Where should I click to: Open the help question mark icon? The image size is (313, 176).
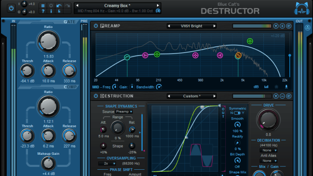[43, 11]
